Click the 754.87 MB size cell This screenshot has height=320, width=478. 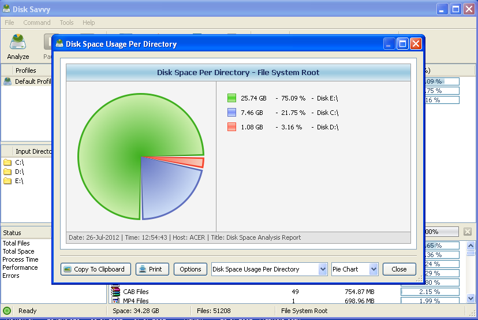point(360,292)
